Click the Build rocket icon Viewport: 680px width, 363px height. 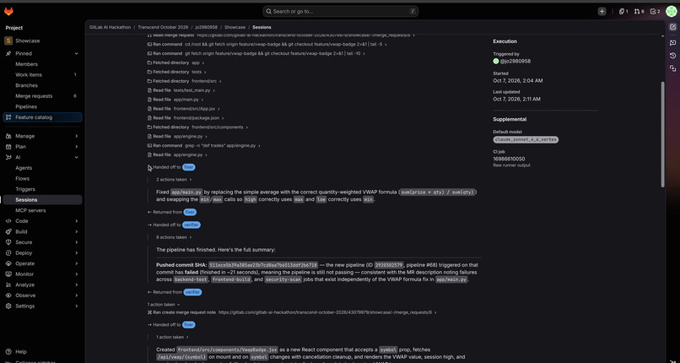pyautogui.click(x=8, y=231)
